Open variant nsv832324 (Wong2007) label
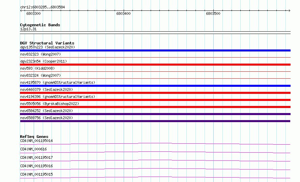The width and height of the screenshot is (300, 182). (40, 75)
